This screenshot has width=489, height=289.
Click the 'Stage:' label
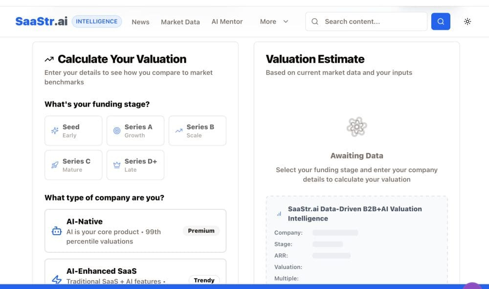(x=283, y=244)
